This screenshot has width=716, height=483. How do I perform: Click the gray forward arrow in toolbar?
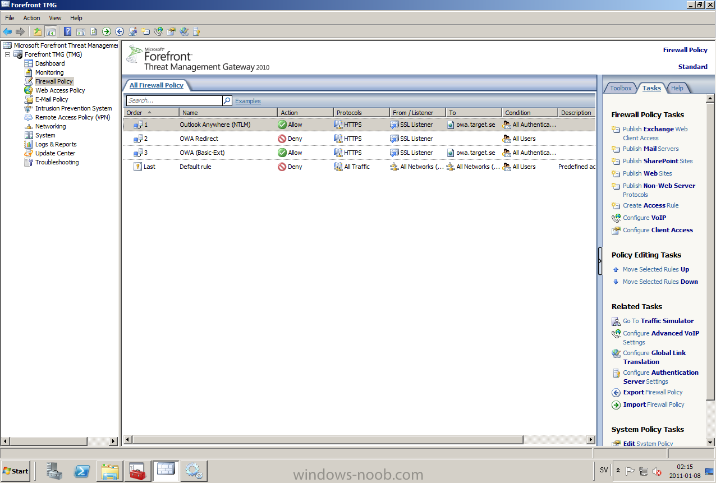(20, 32)
